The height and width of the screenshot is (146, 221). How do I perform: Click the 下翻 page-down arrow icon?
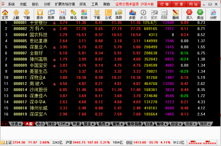click(x=27, y=14)
